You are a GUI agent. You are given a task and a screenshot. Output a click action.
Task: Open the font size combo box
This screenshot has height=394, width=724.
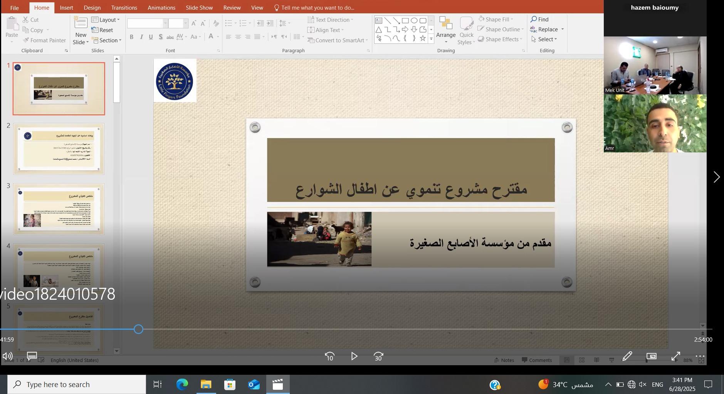coord(178,23)
